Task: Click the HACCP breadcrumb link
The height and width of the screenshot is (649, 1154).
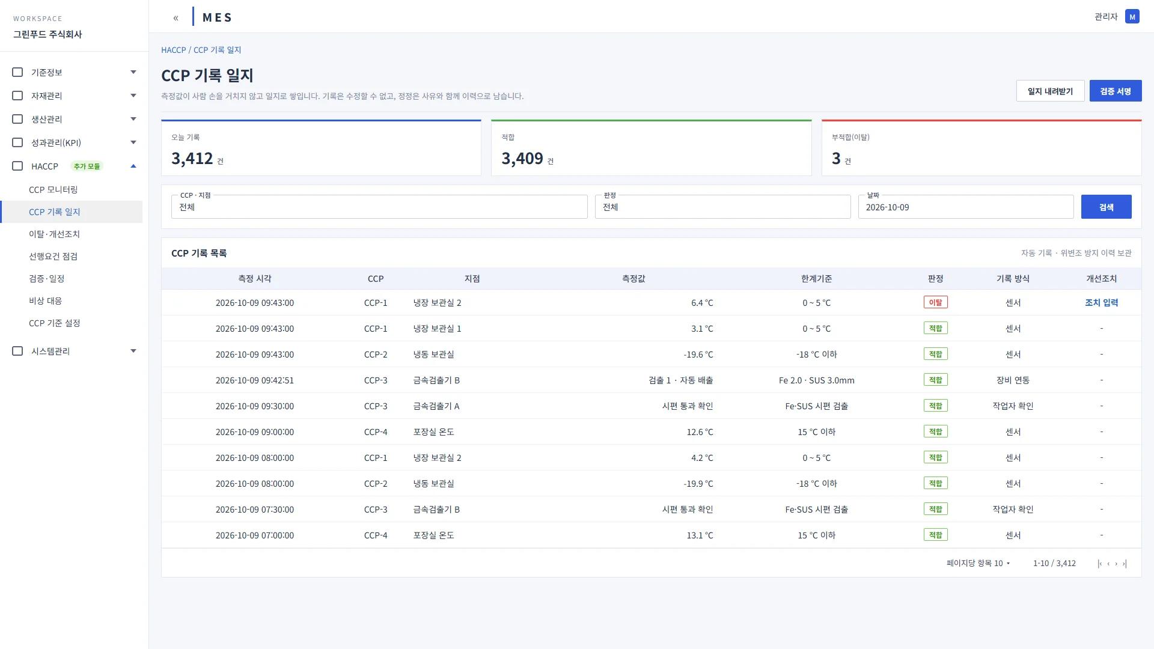Action: tap(173, 50)
